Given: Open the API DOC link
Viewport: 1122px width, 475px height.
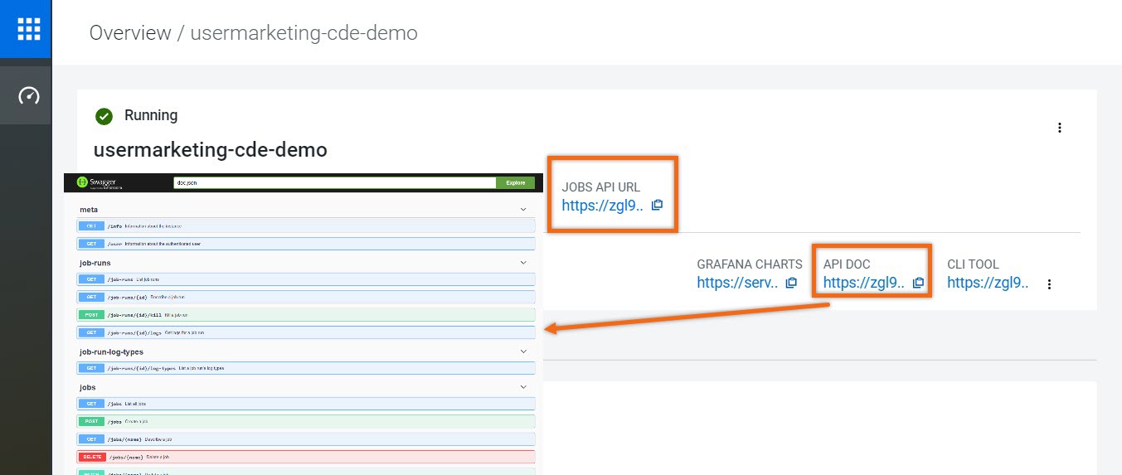Looking at the screenshot, I should 863,283.
